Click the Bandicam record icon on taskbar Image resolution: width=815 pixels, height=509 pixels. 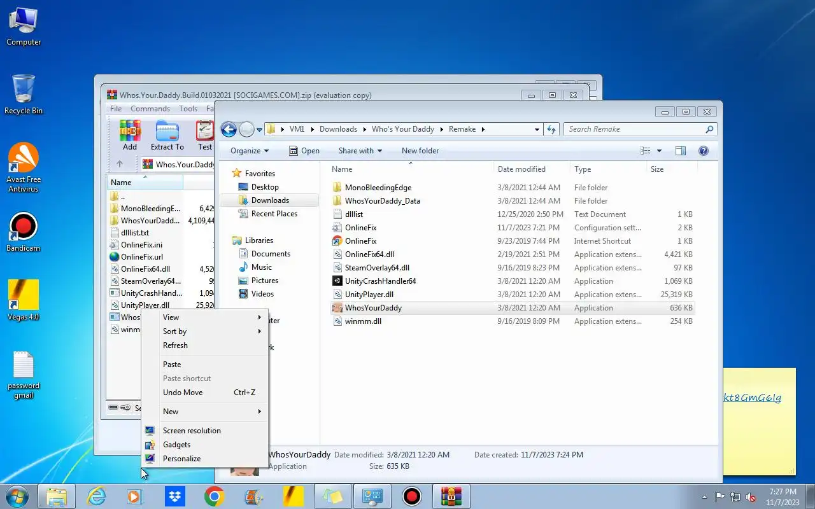(412, 496)
